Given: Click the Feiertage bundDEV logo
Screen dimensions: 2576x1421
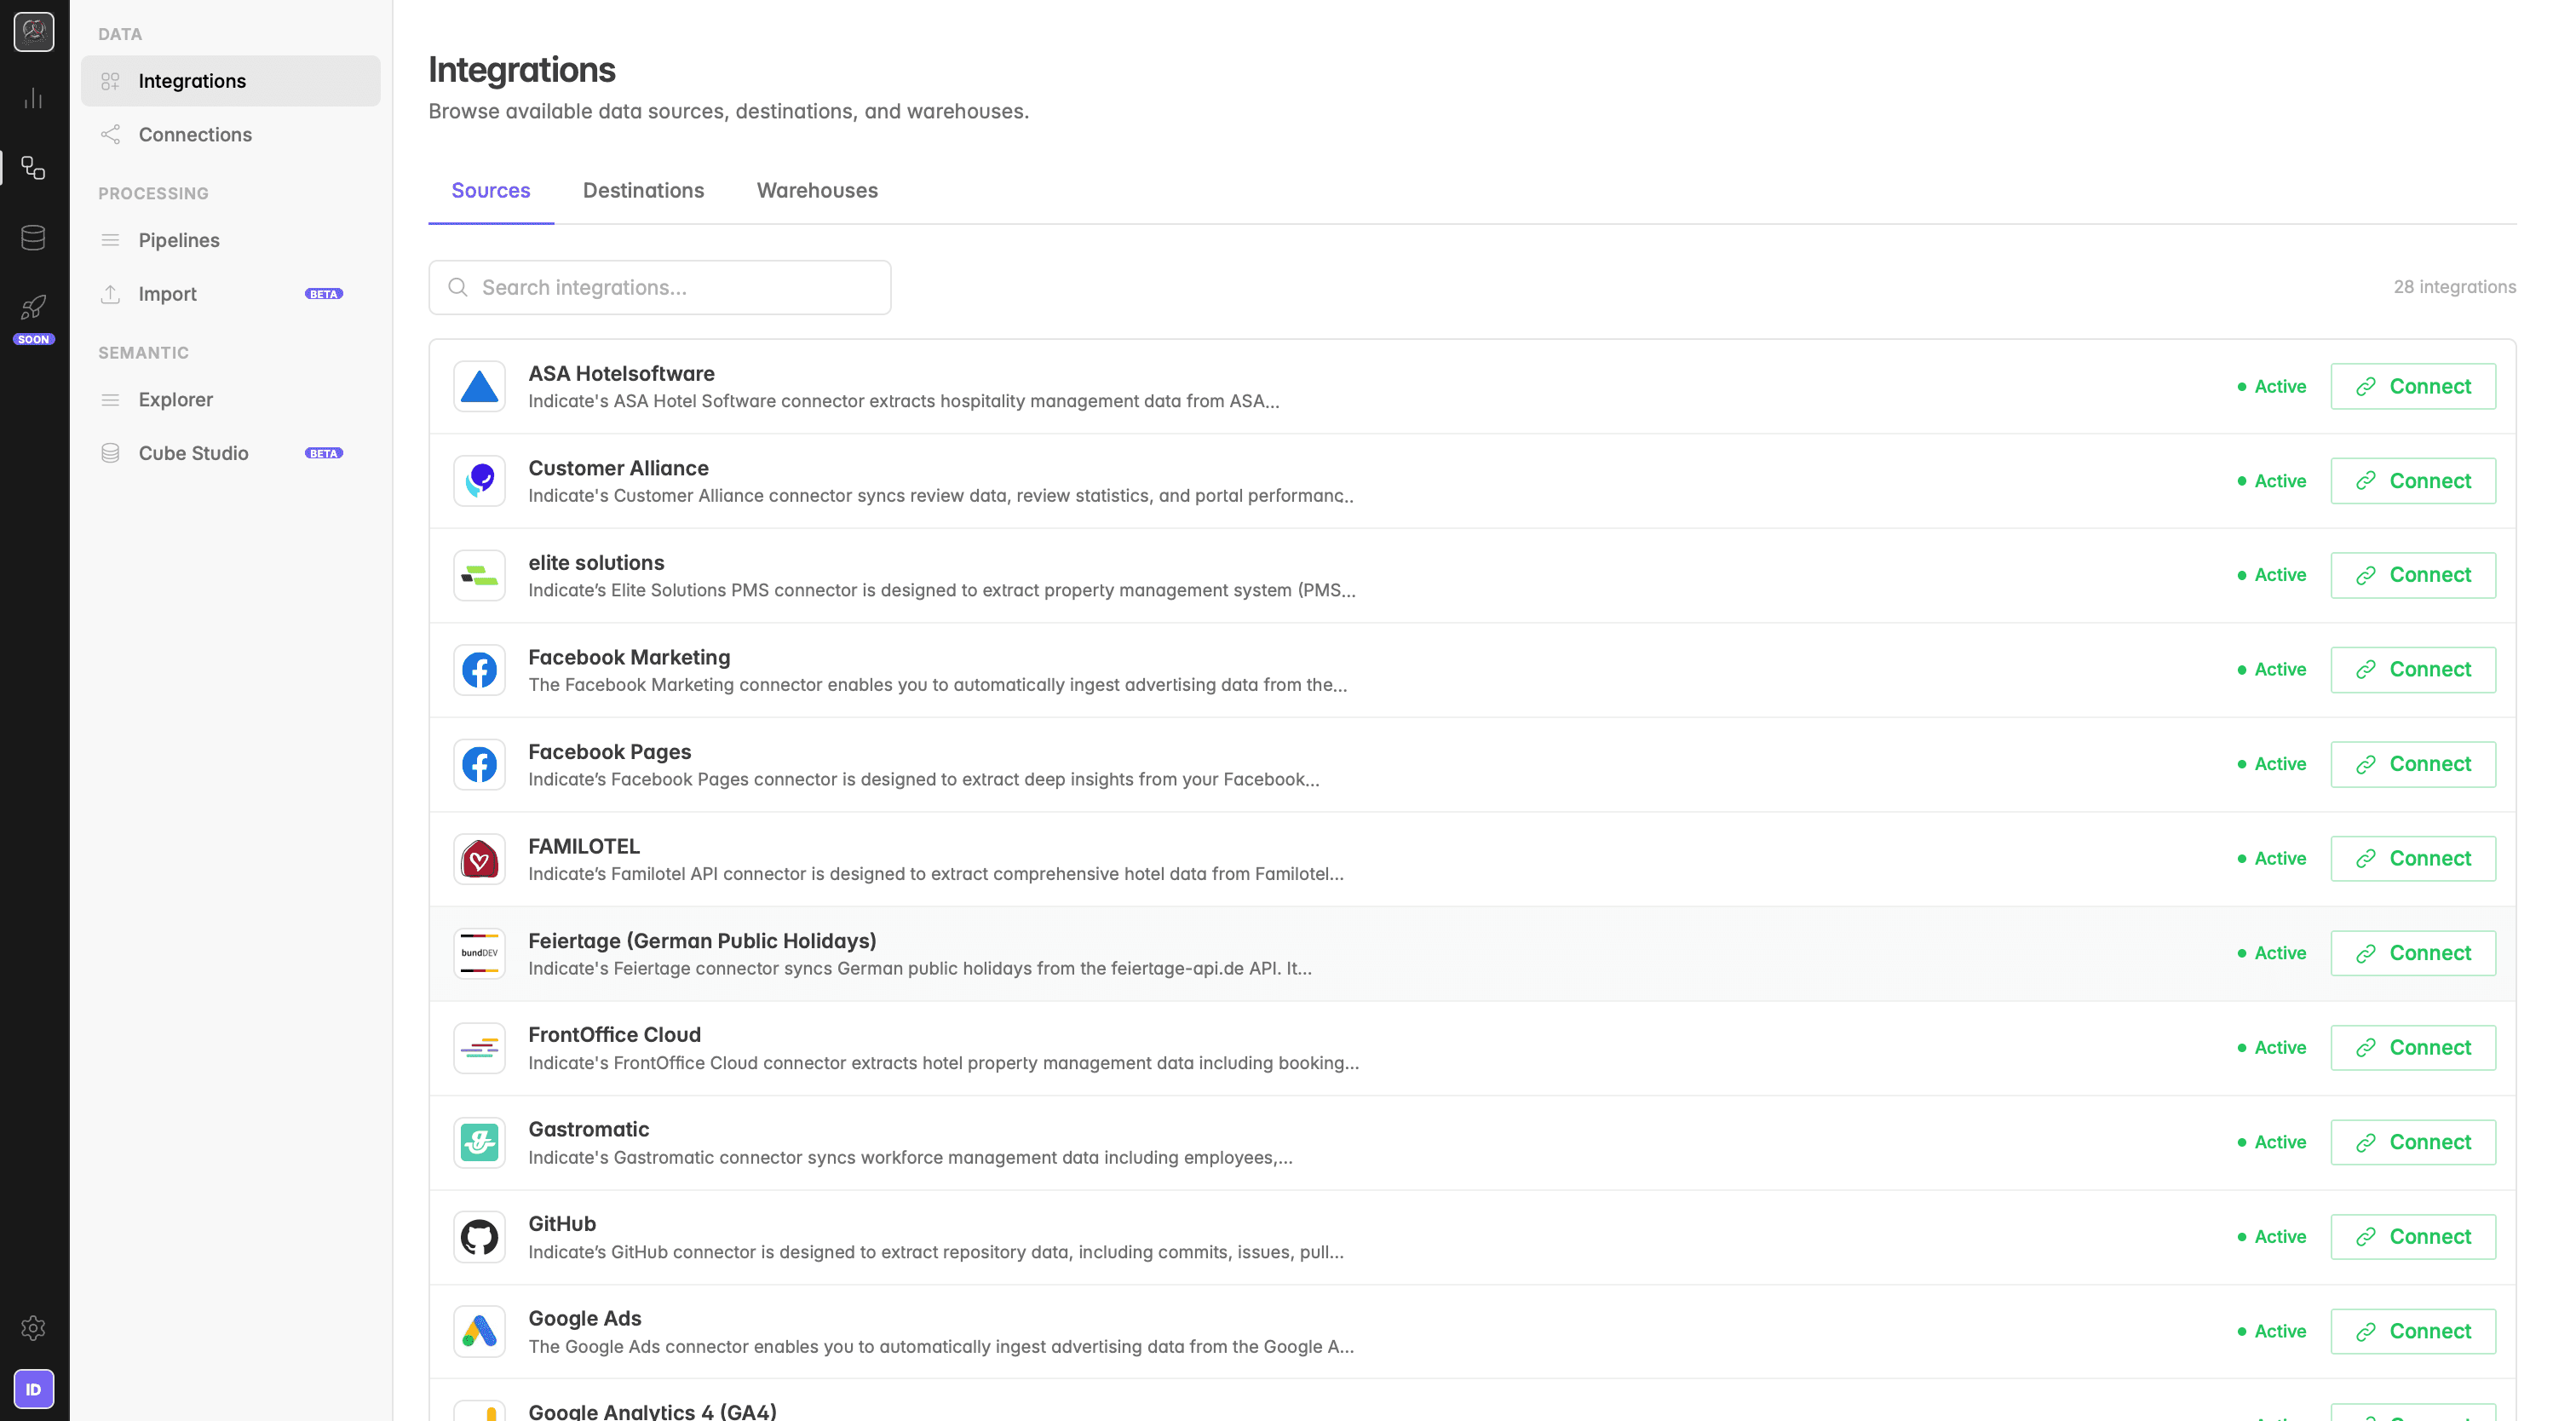Looking at the screenshot, I should [x=479, y=953].
